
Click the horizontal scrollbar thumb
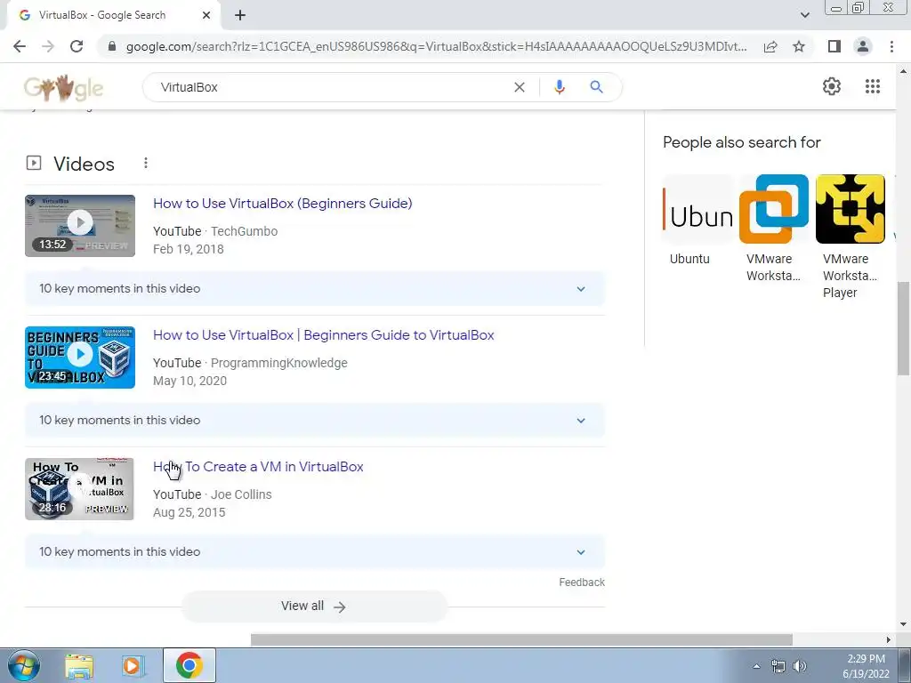coord(521,639)
